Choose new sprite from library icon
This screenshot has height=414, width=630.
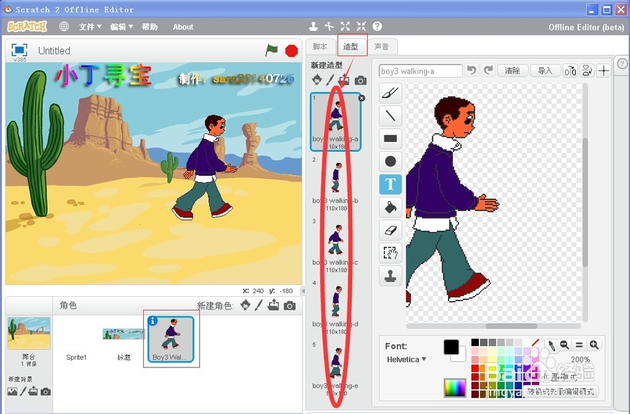tap(244, 306)
